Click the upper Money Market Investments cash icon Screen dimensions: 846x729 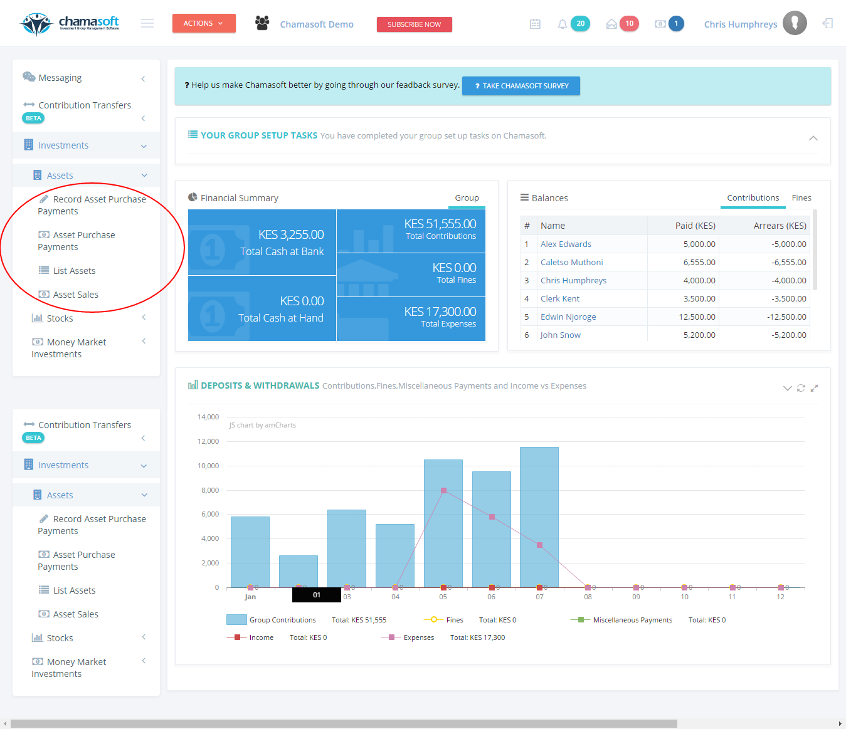click(38, 342)
